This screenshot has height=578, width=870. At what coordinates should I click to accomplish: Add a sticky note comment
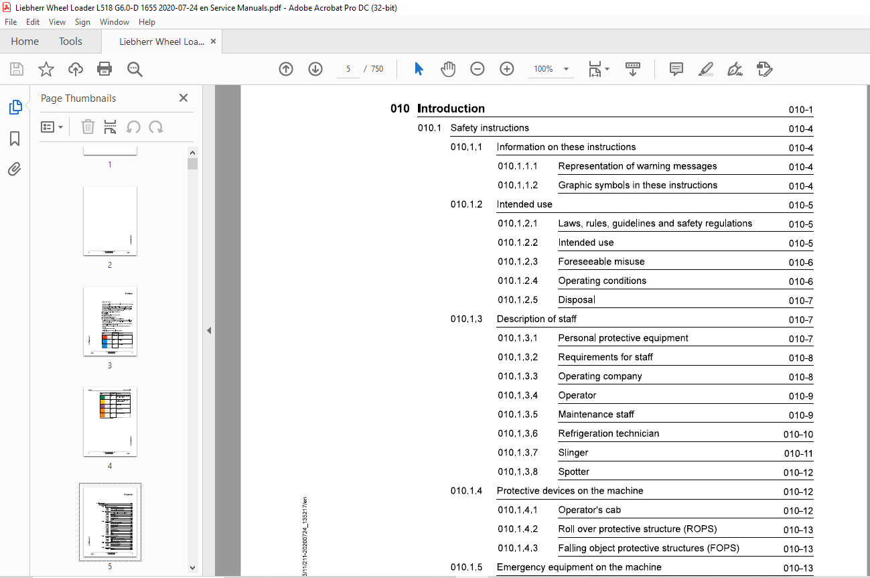pos(676,69)
